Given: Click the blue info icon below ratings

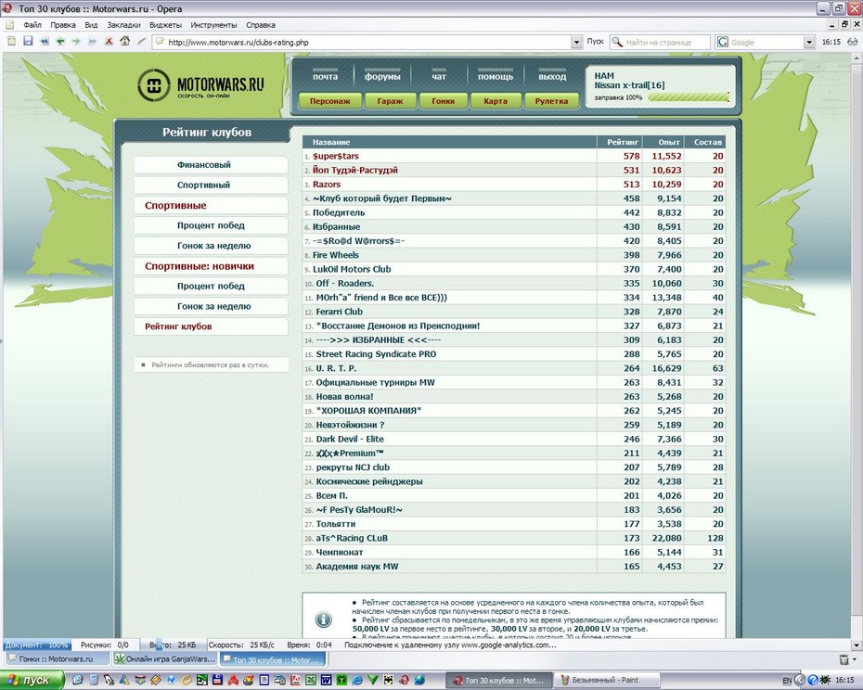Looking at the screenshot, I should point(324,619).
